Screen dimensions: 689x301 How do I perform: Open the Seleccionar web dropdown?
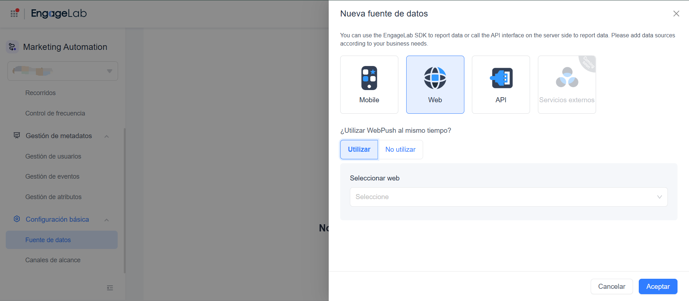[x=509, y=197]
